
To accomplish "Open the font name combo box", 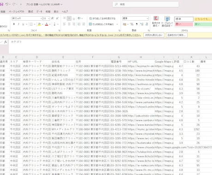I will click(x=27, y=18).
